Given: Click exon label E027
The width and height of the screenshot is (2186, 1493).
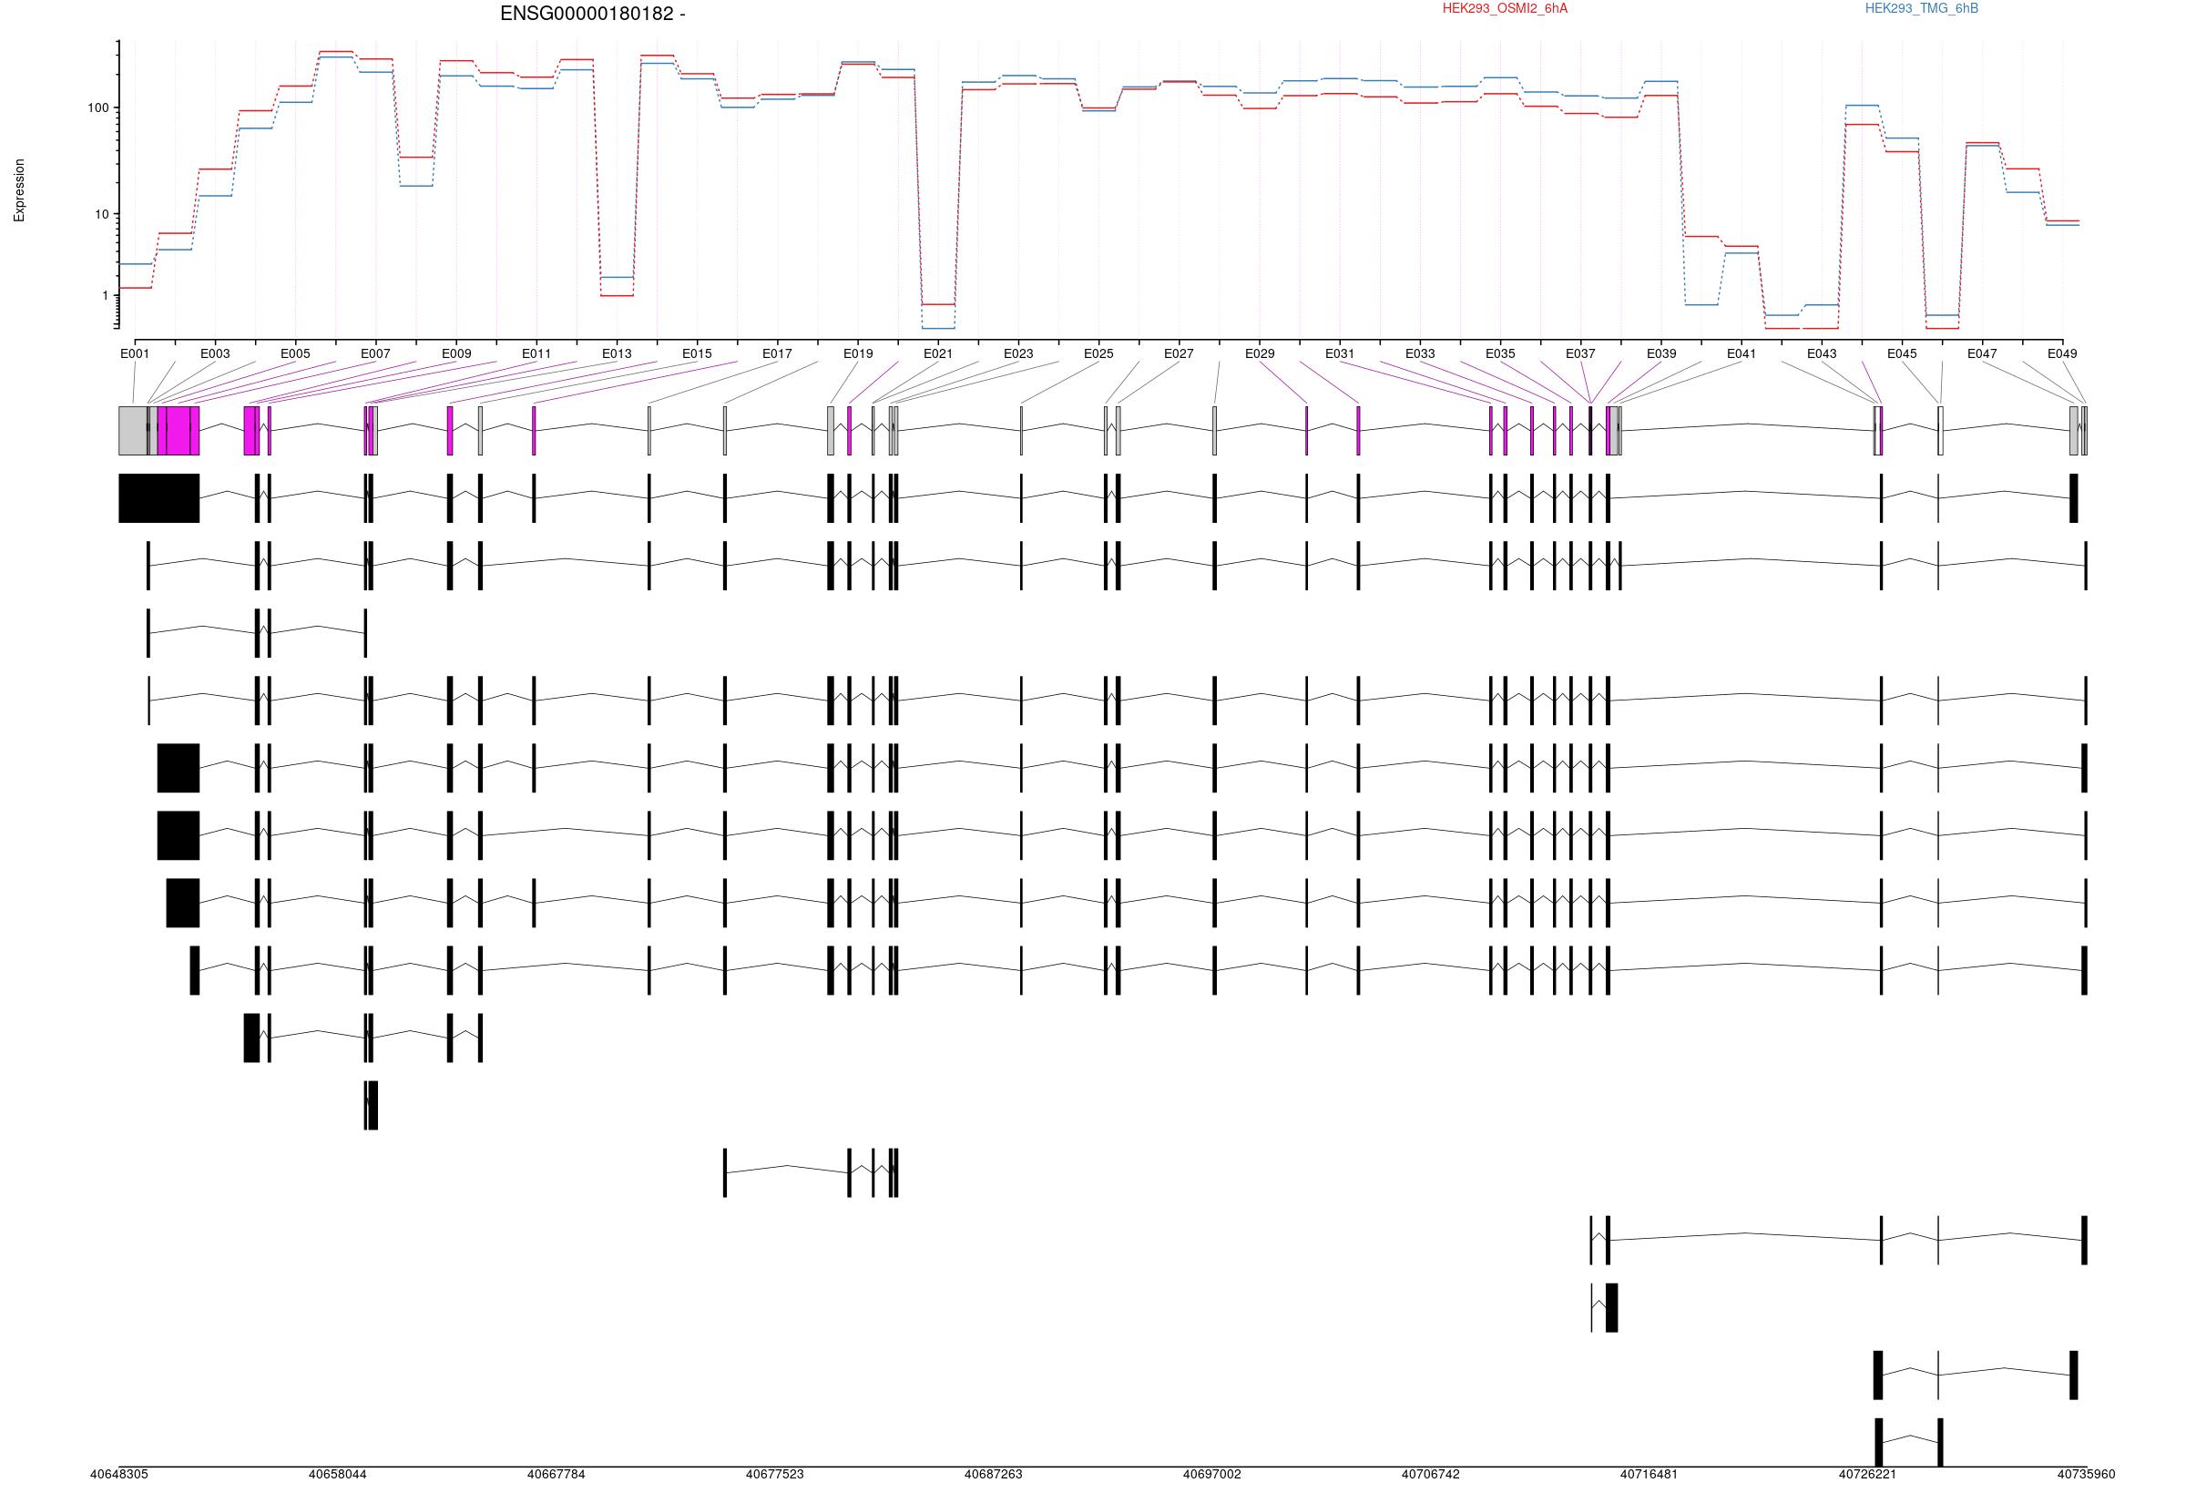Looking at the screenshot, I should [1179, 353].
